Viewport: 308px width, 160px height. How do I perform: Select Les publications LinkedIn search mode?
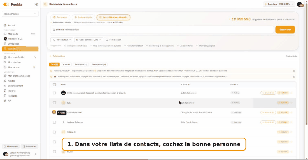113,17
